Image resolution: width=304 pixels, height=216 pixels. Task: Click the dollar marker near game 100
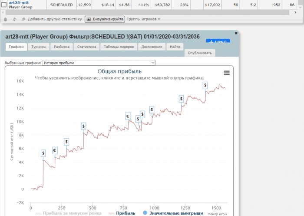click(x=43, y=153)
